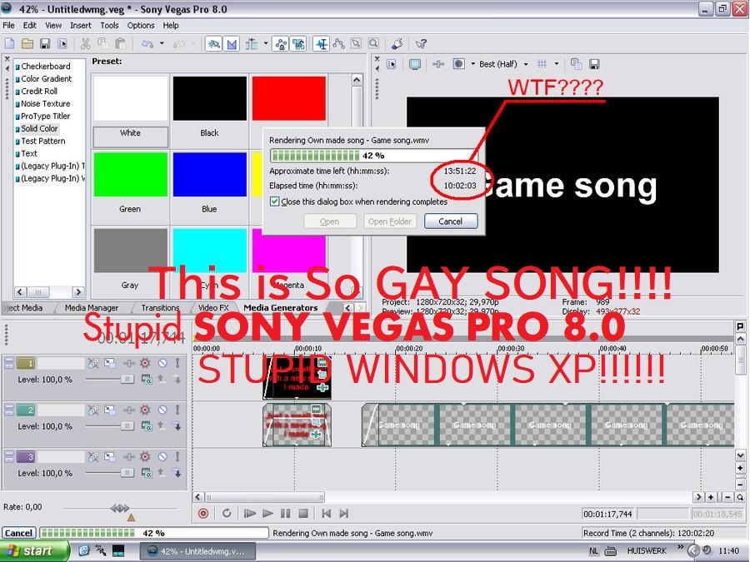Click the Paste clipboard toolbar icon
The image size is (750, 562).
121,44
